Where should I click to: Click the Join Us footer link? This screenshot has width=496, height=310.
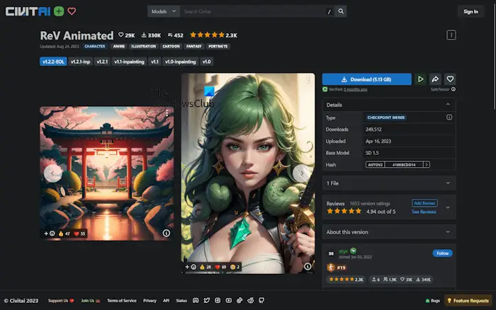tap(91, 301)
